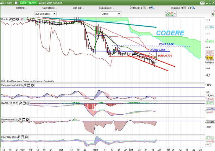This screenshot has width=215, height=151.
Task: Detach the MACD panel window icon
Action: tap(24, 103)
